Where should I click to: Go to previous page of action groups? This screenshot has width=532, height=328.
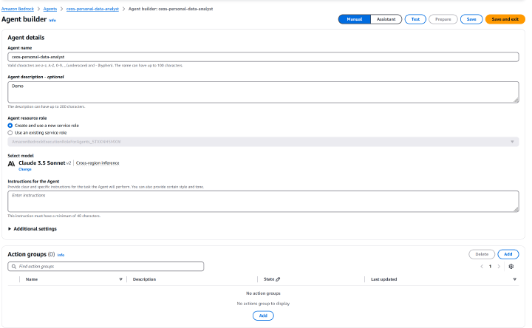pos(481,266)
